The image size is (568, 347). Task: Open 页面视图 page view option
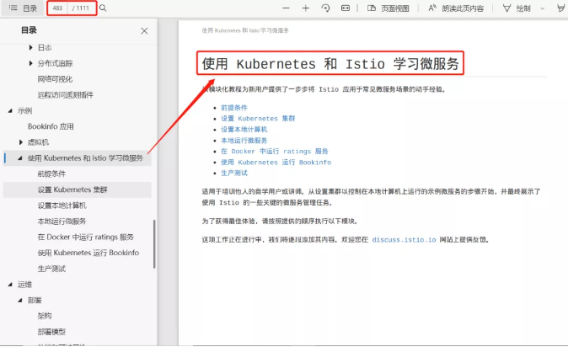(388, 8)
